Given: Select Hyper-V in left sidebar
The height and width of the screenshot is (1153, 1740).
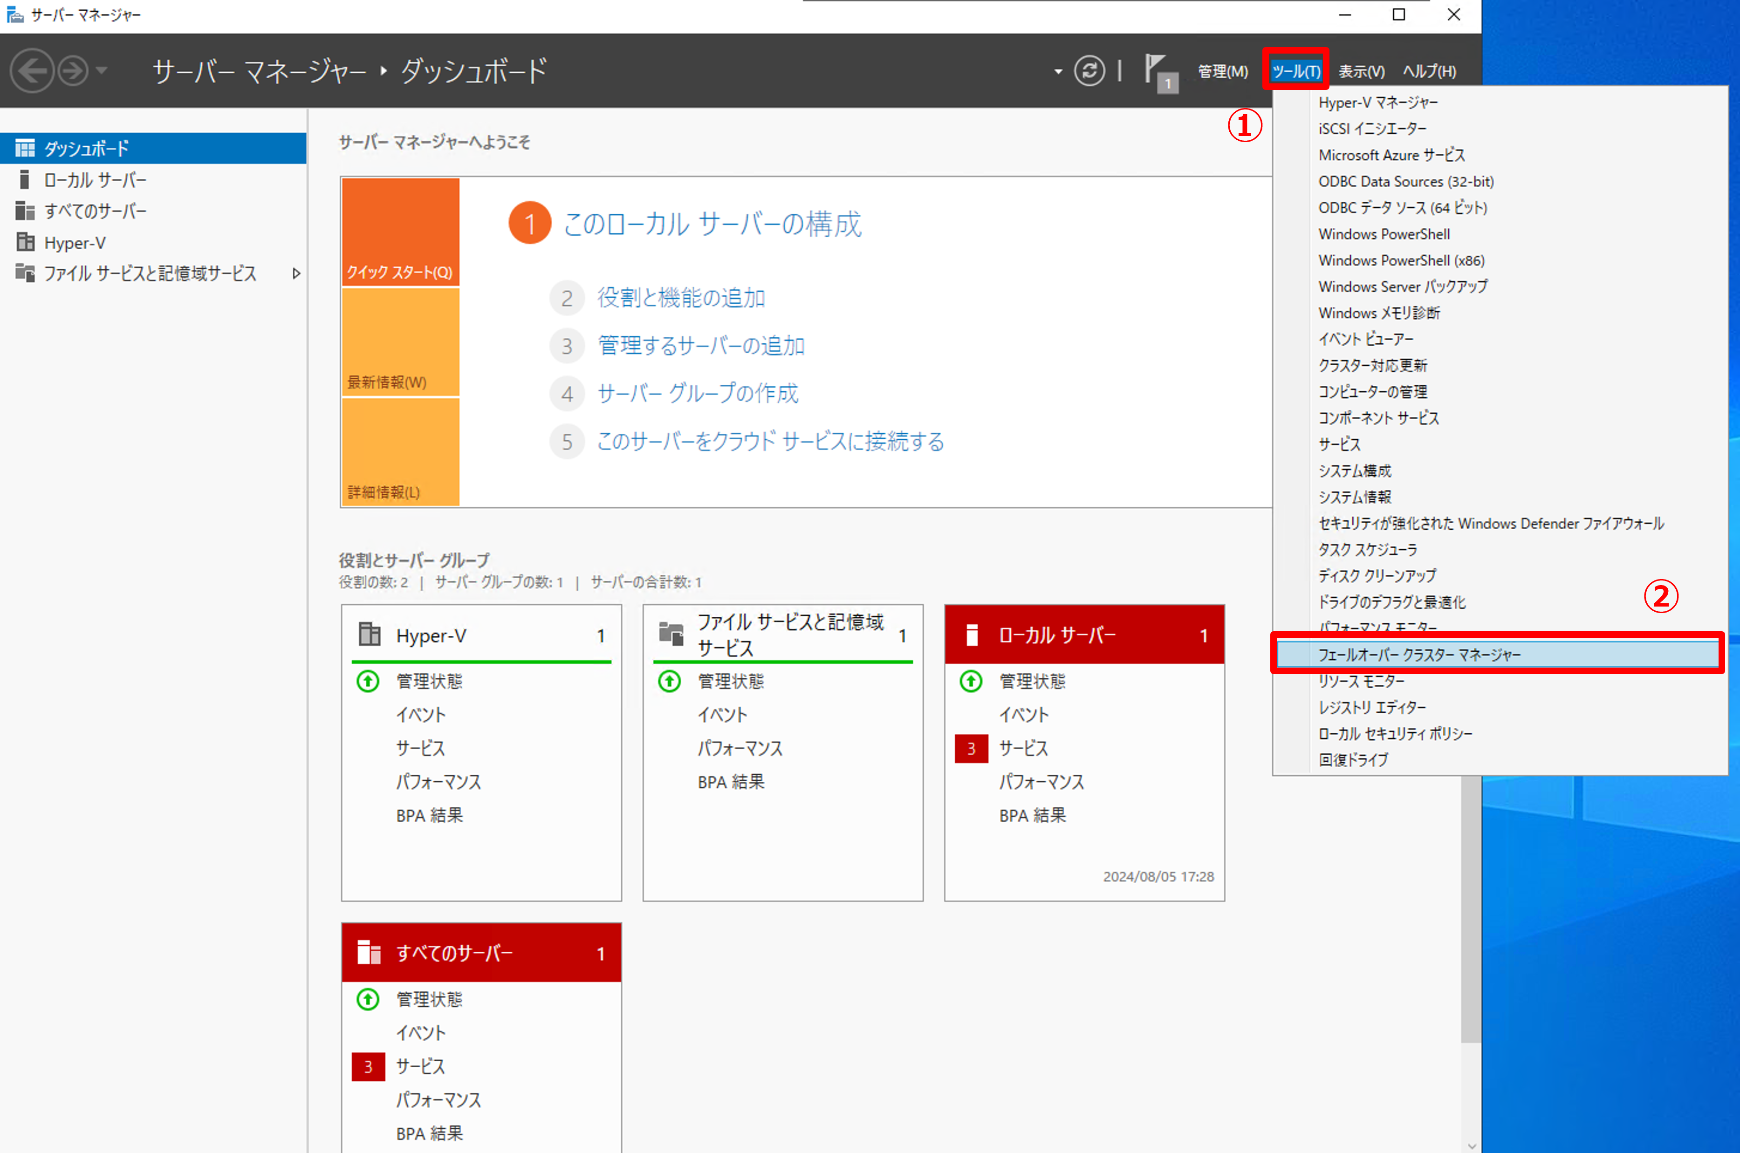Looking at the screenshot, I should tap(74, 243).
